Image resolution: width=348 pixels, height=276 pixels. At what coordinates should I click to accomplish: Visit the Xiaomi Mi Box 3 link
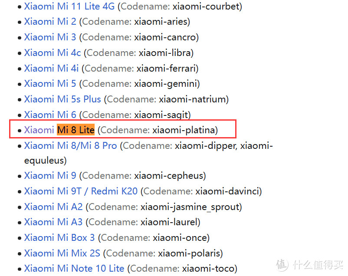click(x=59, y=237)
